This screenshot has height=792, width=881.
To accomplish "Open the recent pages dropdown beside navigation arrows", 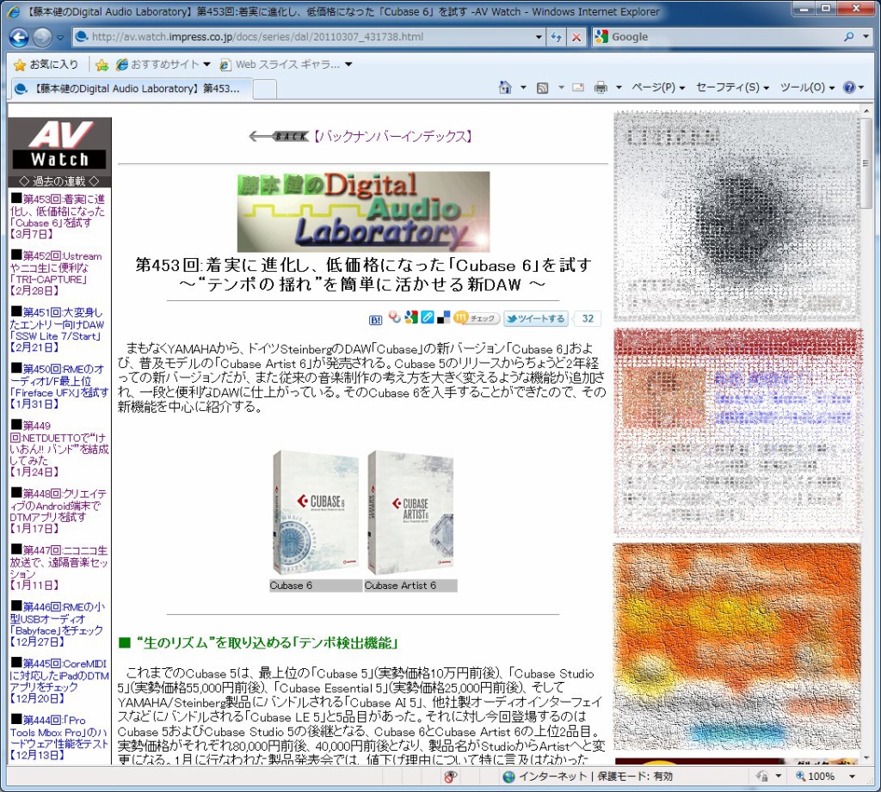I will [x=60, y=38].
